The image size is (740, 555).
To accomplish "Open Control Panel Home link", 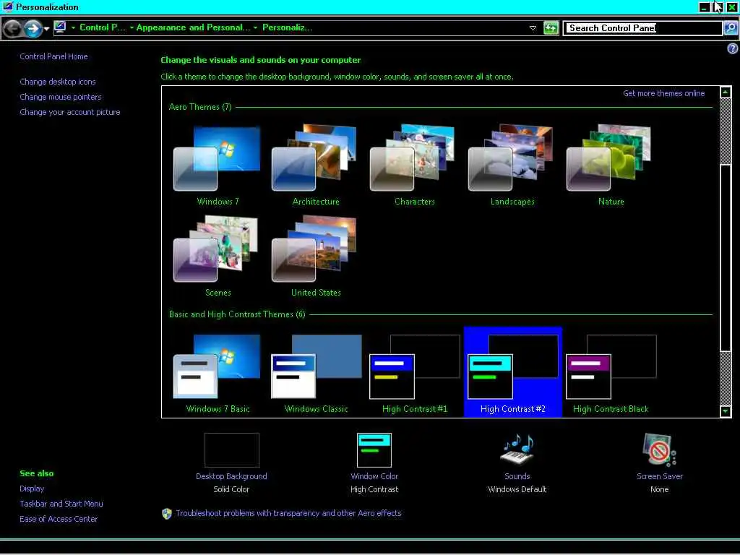I will [x=53, y=56].
